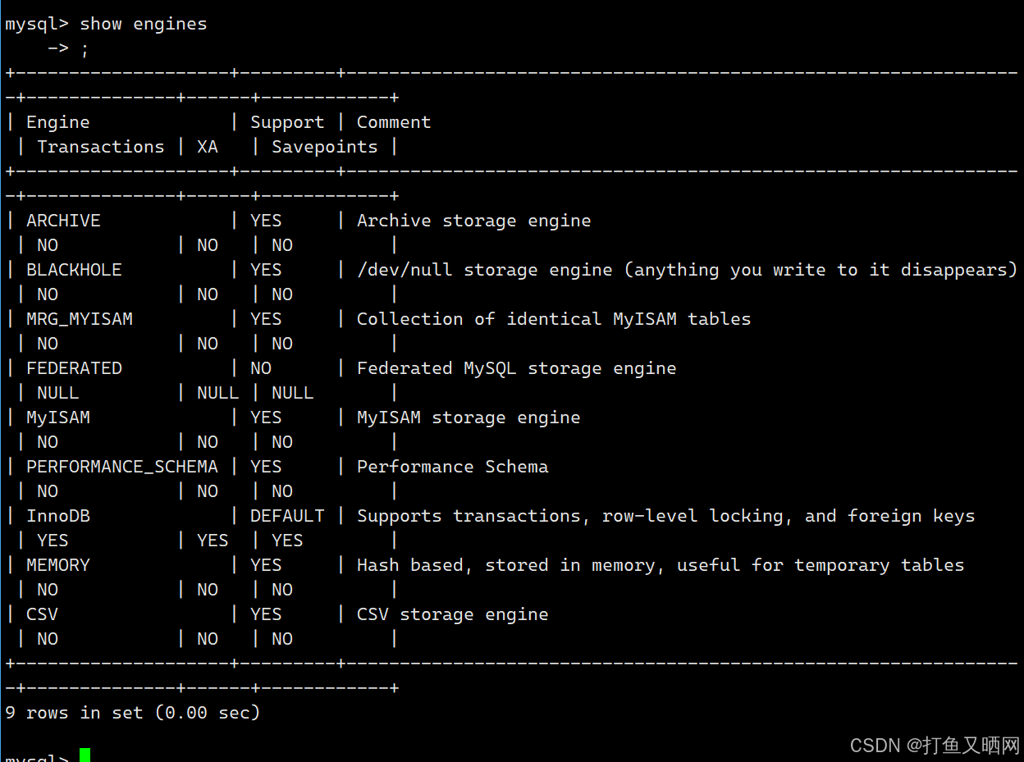Screen dimensions: 1024x762
Task: Select the YES support value for ARCHIVE
Action: 266,221
